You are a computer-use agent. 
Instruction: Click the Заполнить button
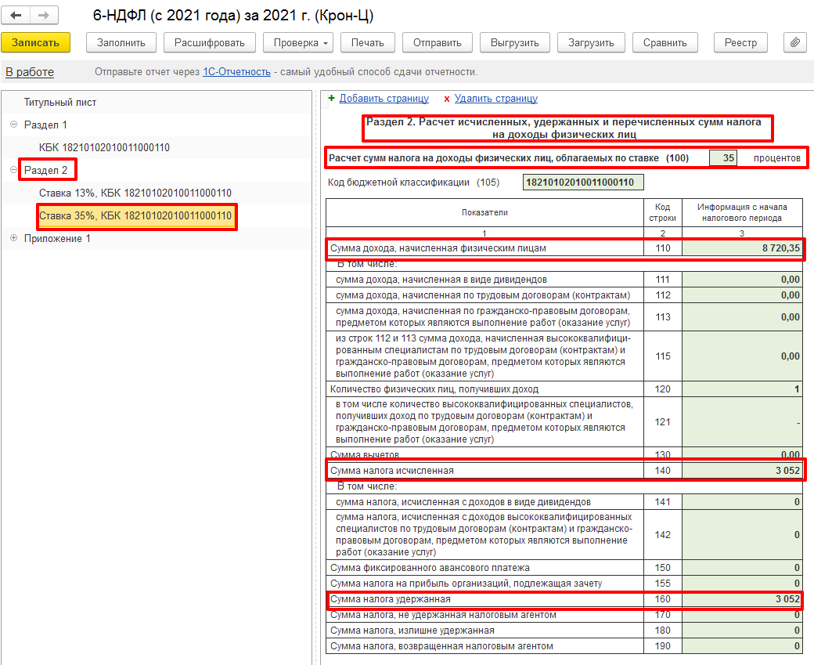[121, 43]
